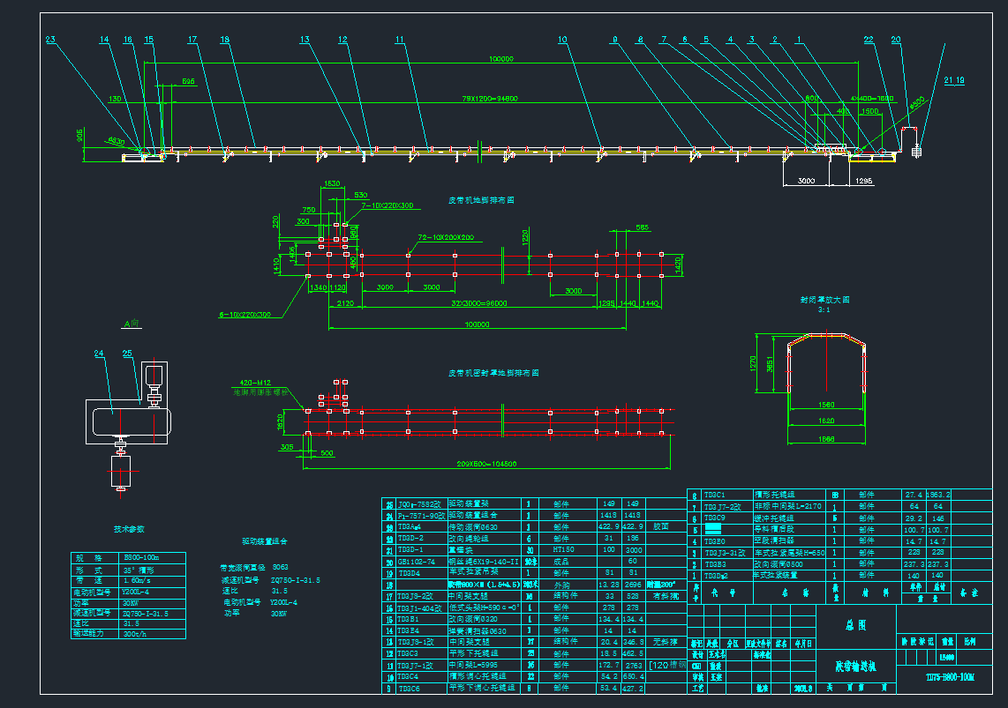Select the 420-M12 anchor bolt note
1008x708 pixels.
coord(253,383)
